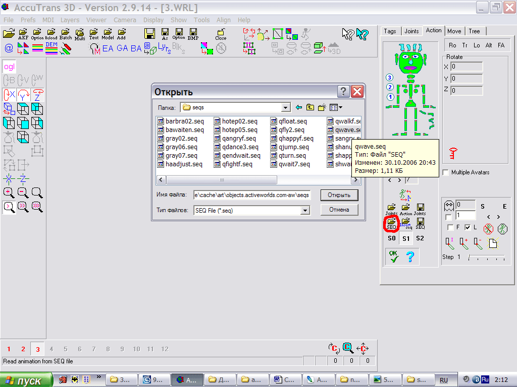Toggle the Multiple Avatars checkbox
Image resolution: width=517 pixels, height=387 pixels.
pyautogui.click(x=446, y=172)
